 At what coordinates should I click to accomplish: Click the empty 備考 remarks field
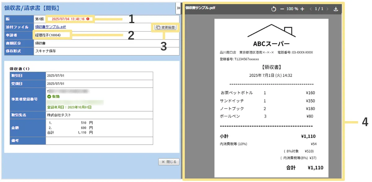(x=99, y=141)
